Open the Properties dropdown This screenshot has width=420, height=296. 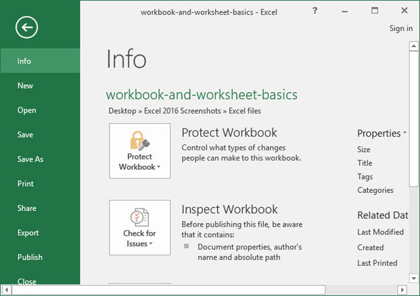click(382, 133)
